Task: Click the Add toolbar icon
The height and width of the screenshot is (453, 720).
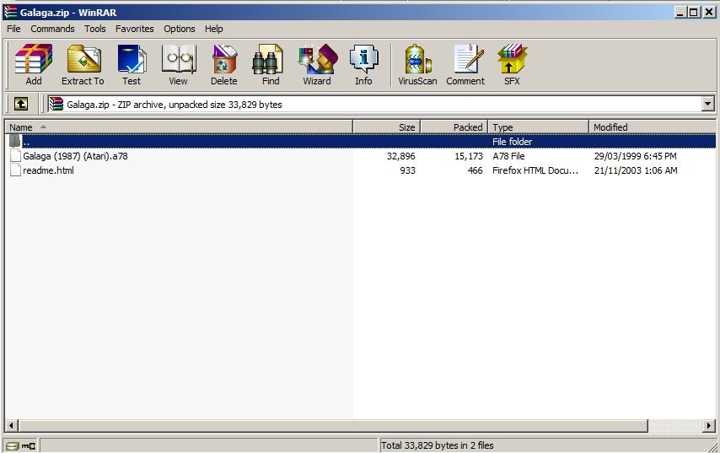Action: (x=34, y=65)
